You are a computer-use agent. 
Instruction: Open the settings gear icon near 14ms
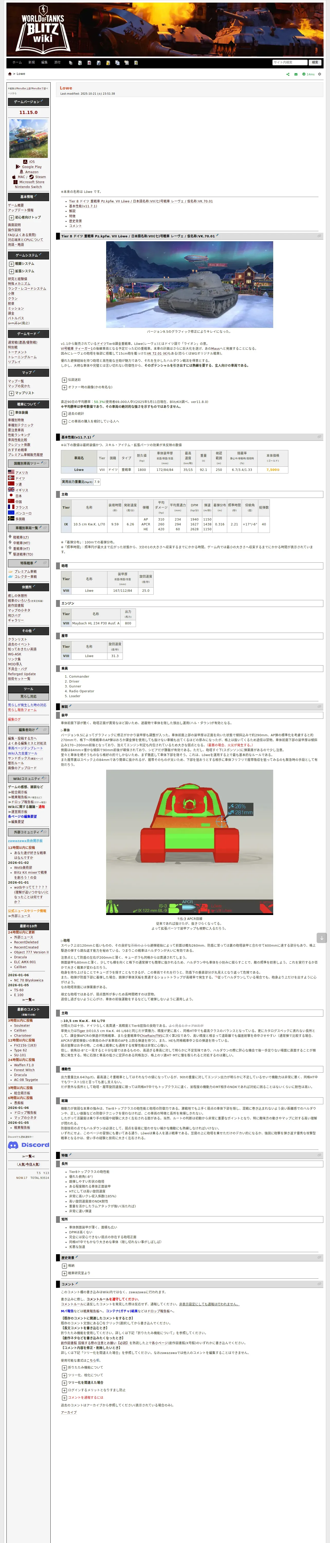(319, 74)
